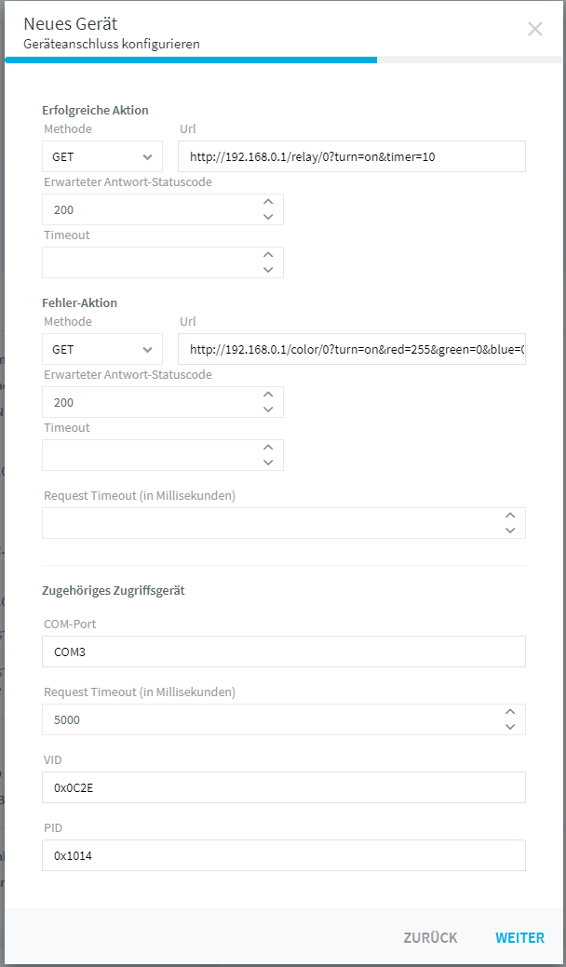Click the PID field showing 0x1014
Screen dimensions: 566x967
pos(284,854)
